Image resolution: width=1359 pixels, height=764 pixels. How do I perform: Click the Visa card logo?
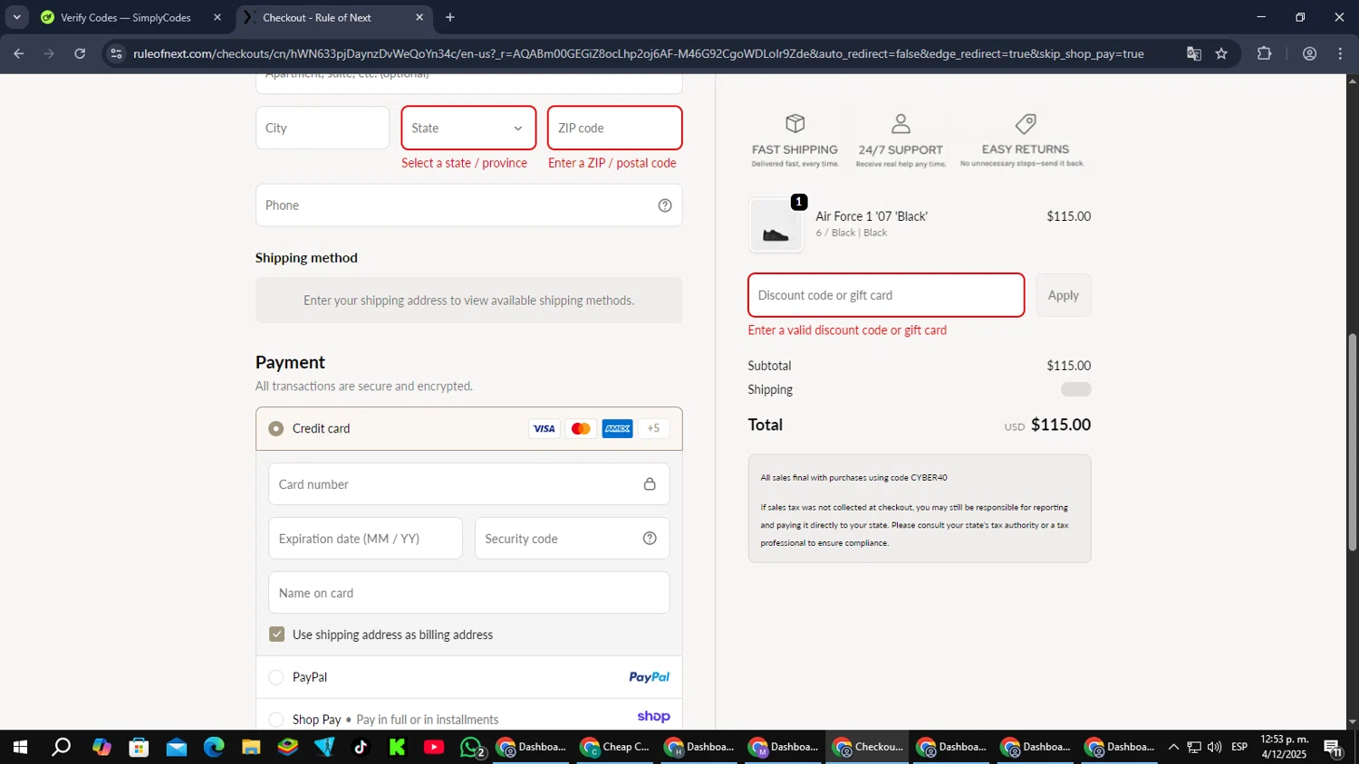coord(544,429)
